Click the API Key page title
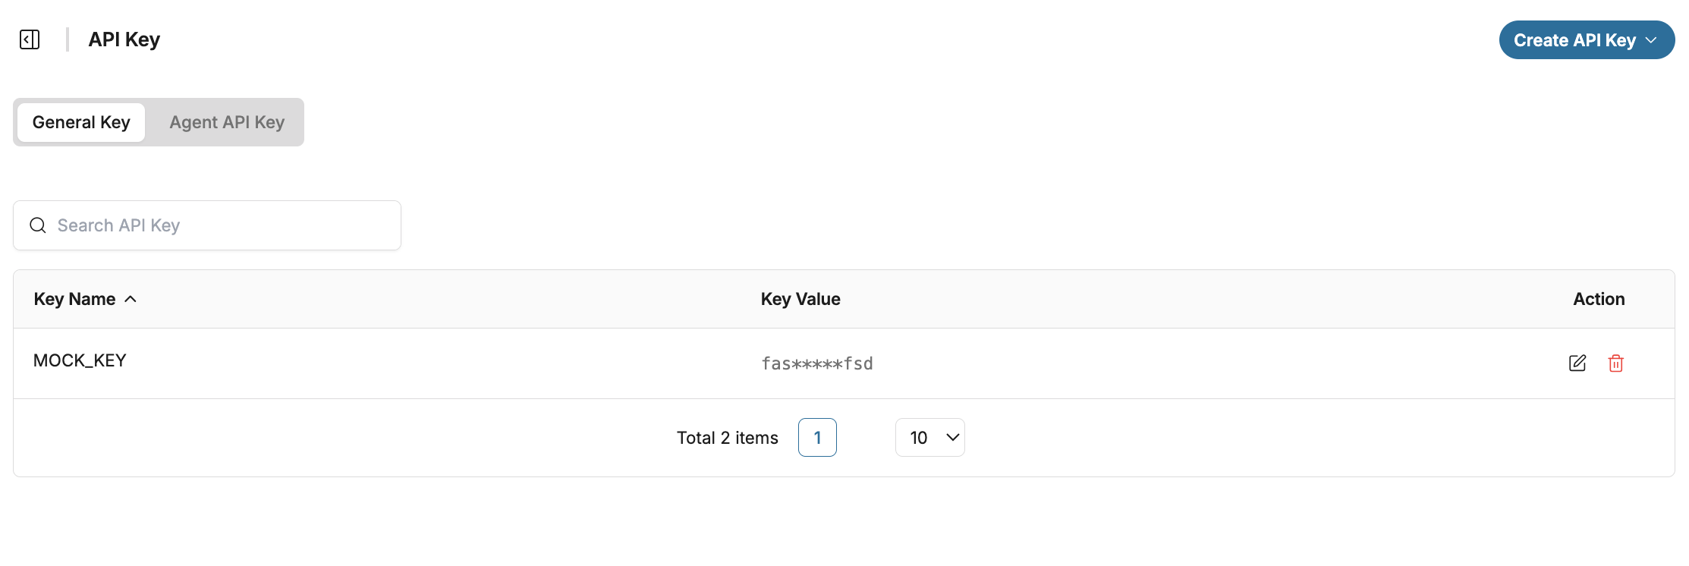Screen dimensions: 1689x566 point(124,39)
